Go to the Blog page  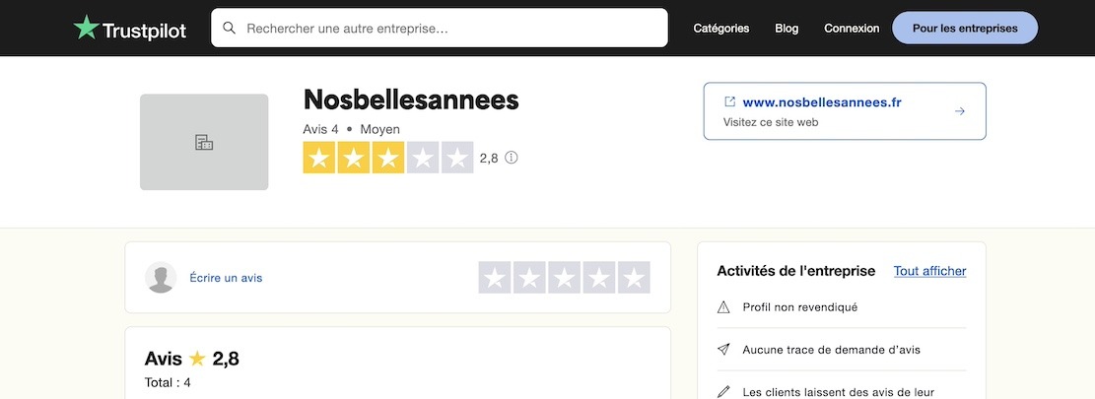click(787, 29)
